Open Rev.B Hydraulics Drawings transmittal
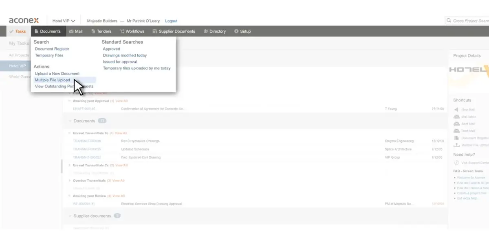The width and height of the screenshot is (489, 244). (x=140, y=141)
